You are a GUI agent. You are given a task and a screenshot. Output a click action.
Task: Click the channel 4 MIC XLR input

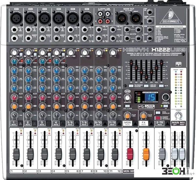(59, 18)
